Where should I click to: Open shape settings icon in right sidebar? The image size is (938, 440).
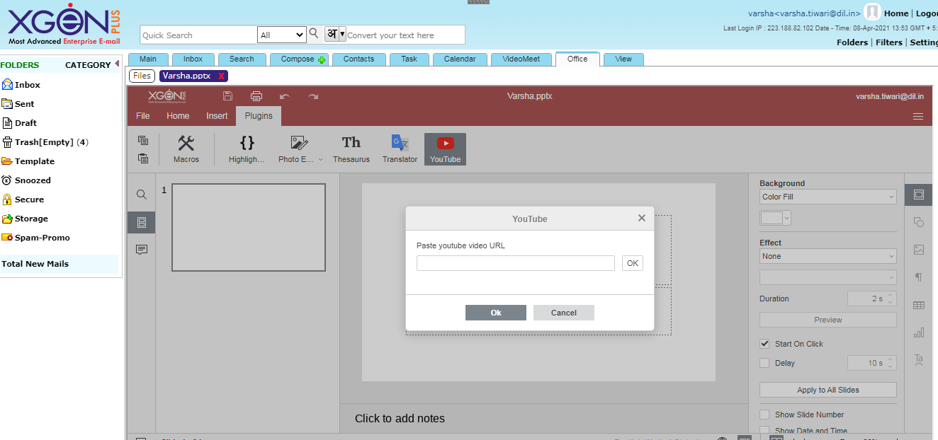coord(919,222)
